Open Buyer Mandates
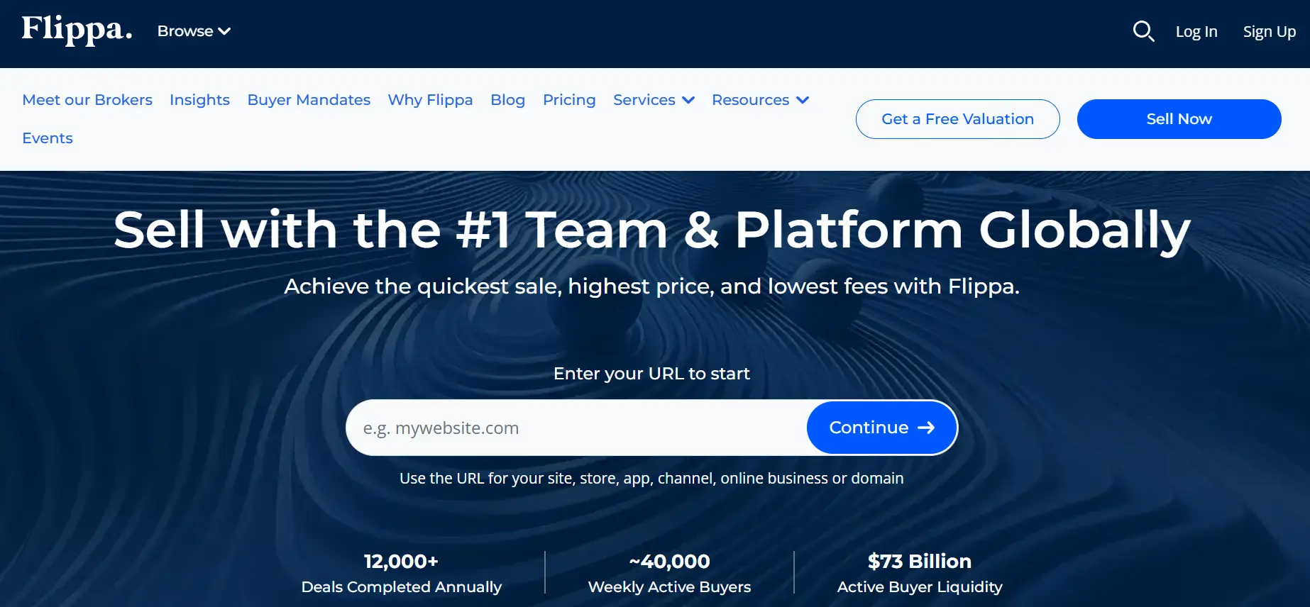1310x607 pixels. [309, 100]
